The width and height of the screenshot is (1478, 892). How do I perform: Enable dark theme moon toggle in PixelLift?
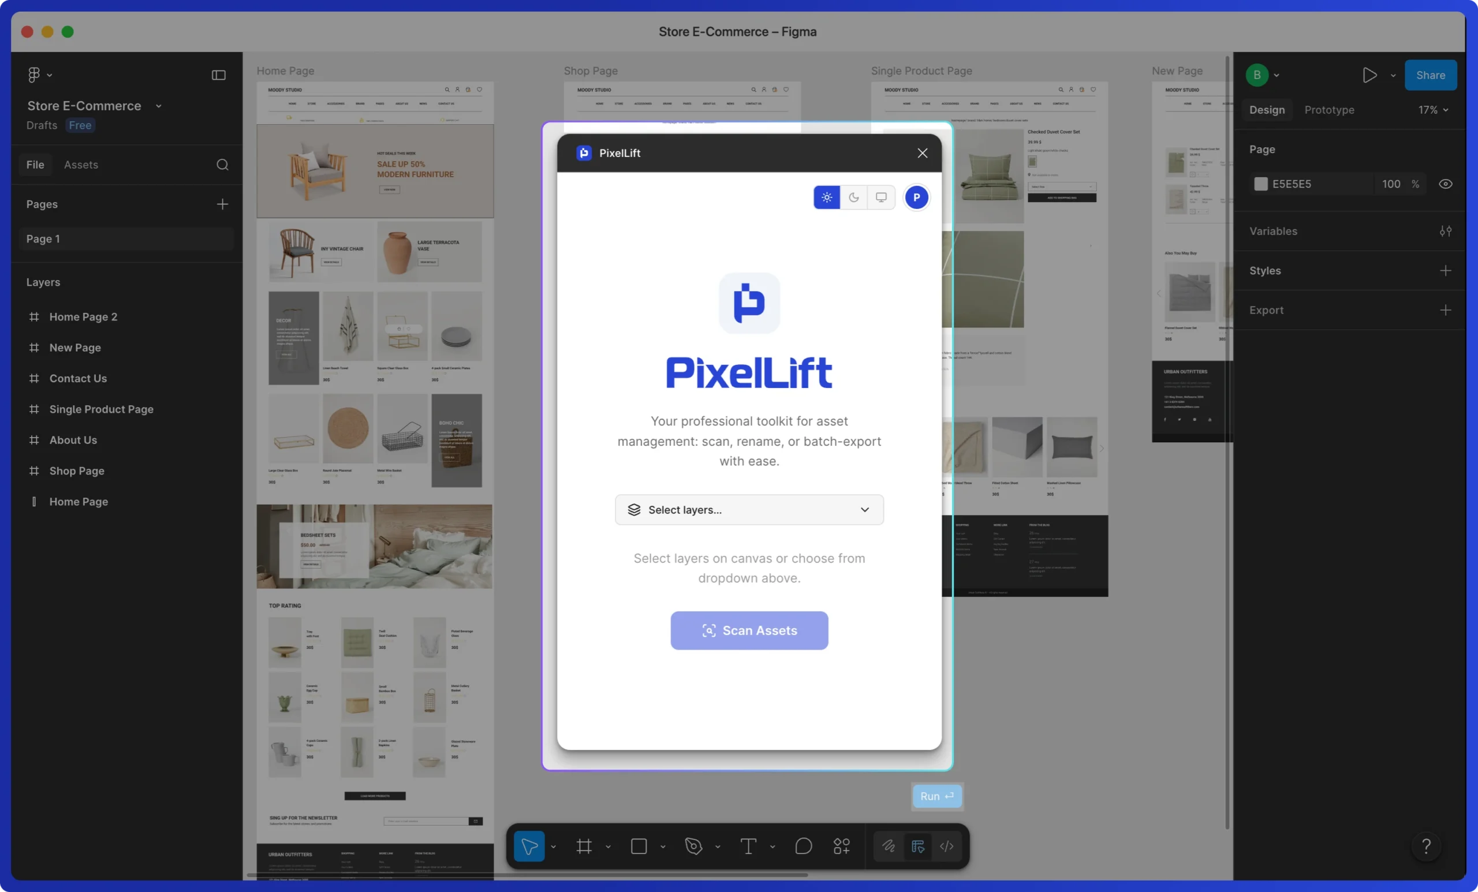[x=853, y=197]
